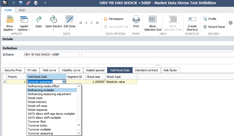
Task: Click the Save floppy disk icon
Action: pyautogui.click(x=21, y=3)
